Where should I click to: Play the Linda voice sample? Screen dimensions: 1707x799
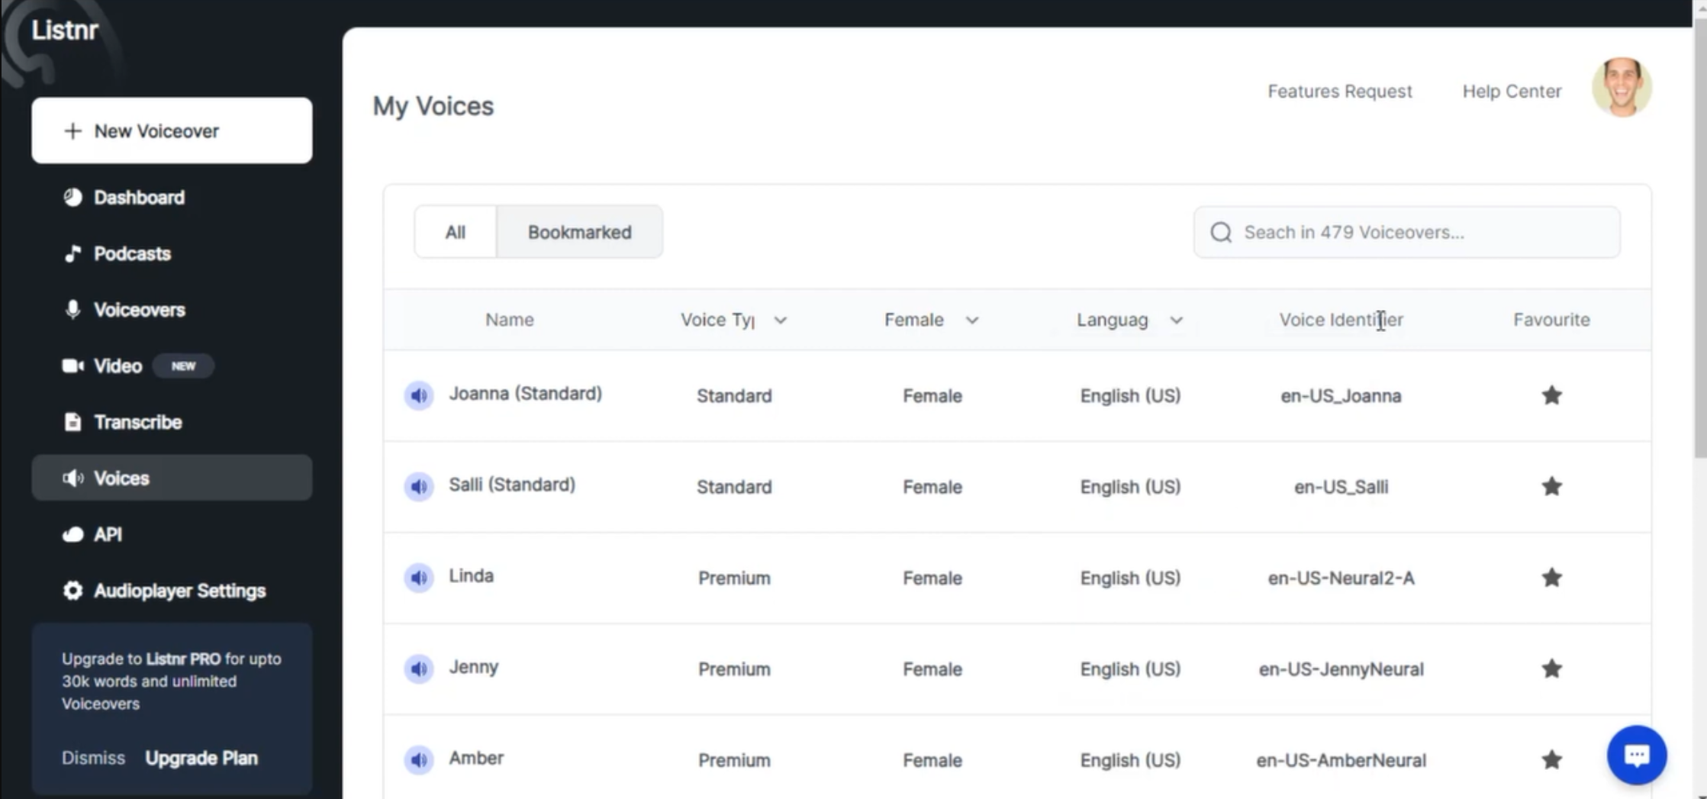(419, 578)
